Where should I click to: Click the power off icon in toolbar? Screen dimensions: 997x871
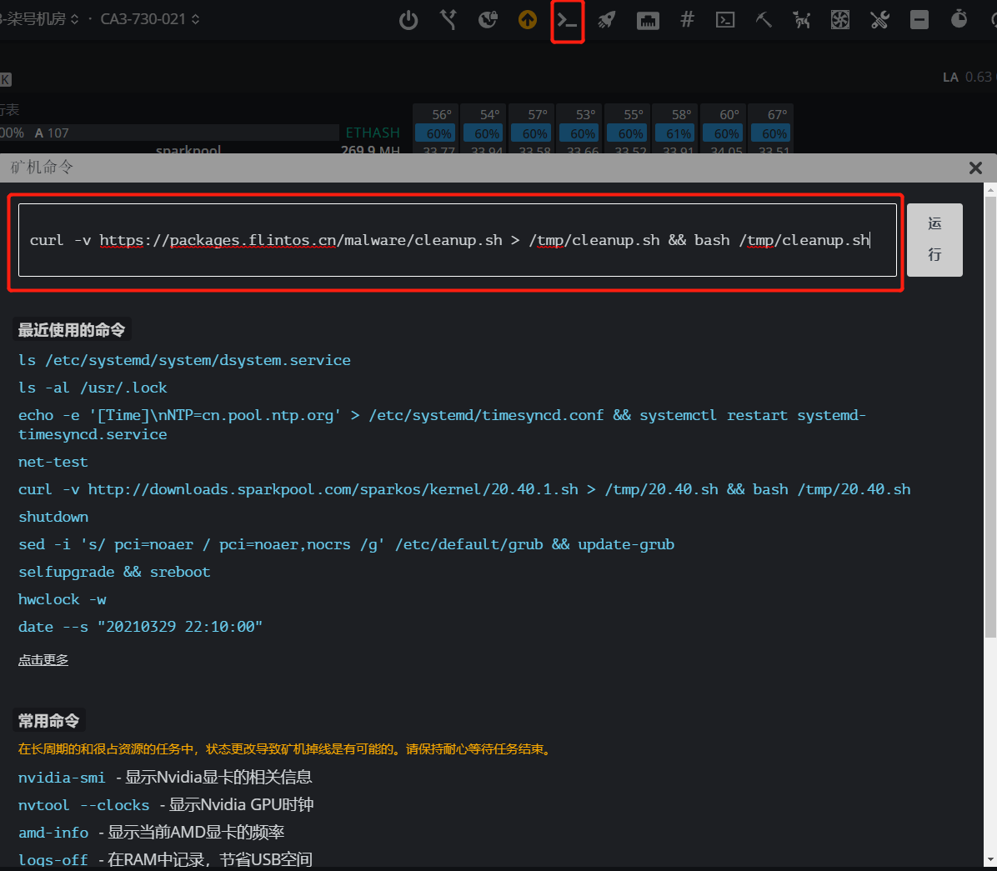[408, 20]
